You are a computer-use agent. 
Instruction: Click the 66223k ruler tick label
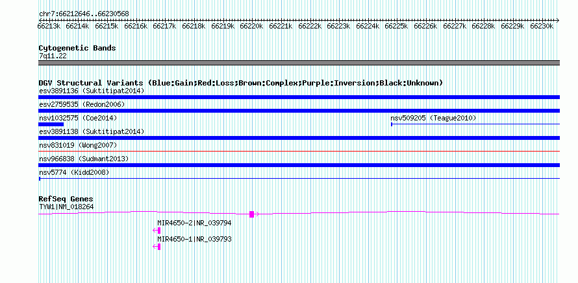(x=339, y=26)
